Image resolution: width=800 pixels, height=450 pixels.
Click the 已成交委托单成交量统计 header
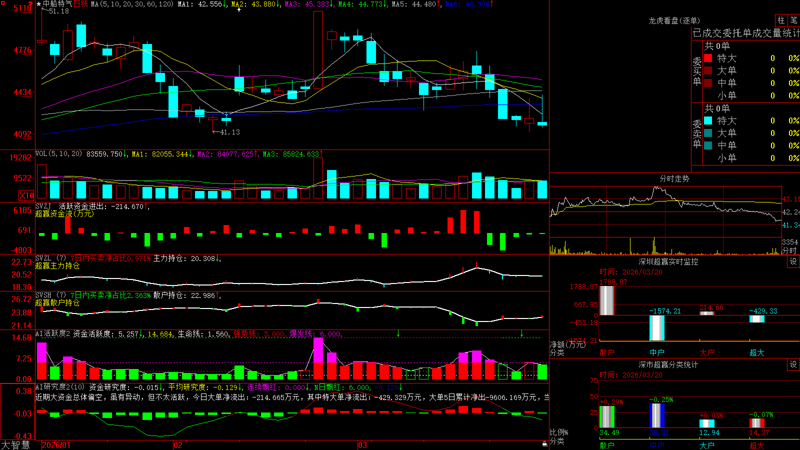[746, 33]
